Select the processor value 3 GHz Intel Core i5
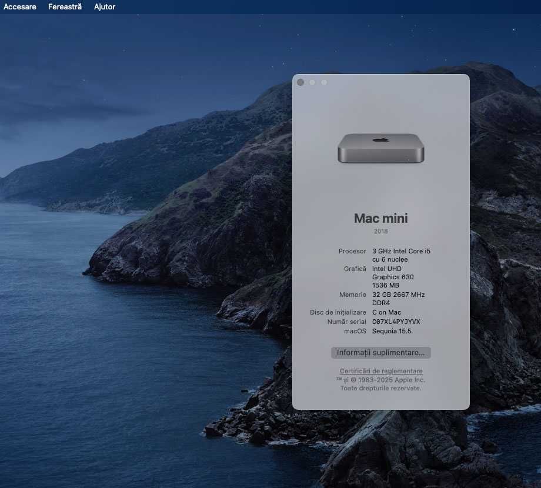Screen dimensions: 541x488 point(401,251)
